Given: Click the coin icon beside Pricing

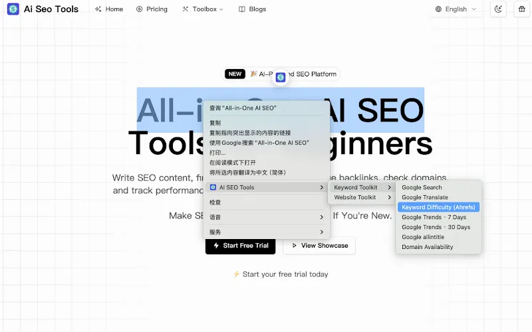Looking at the screenshot, I should [x=139, y=9].
